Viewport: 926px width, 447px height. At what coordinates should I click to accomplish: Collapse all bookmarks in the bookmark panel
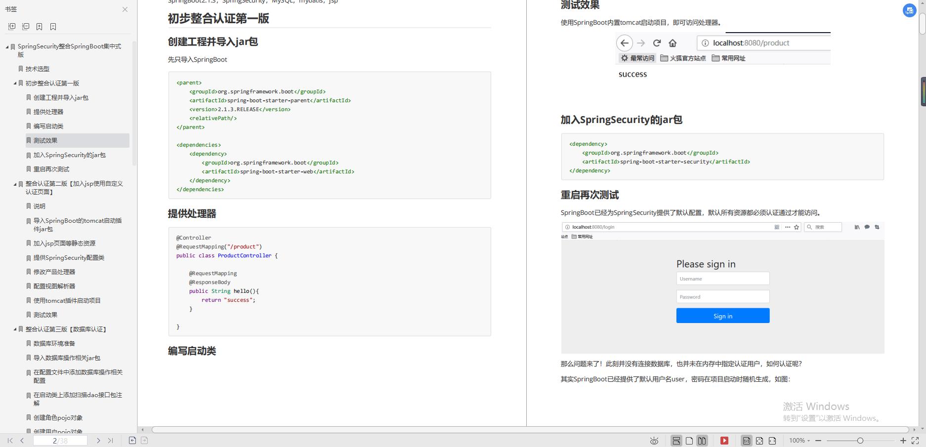(x=26, y=27)
